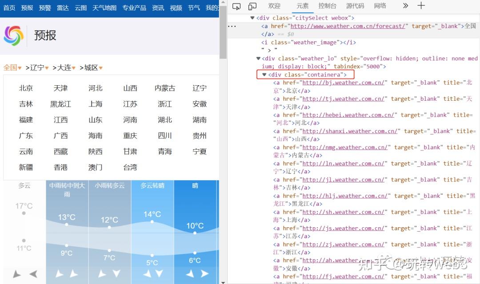Activate the element inspector picker in DevTools

coord(236,6)
